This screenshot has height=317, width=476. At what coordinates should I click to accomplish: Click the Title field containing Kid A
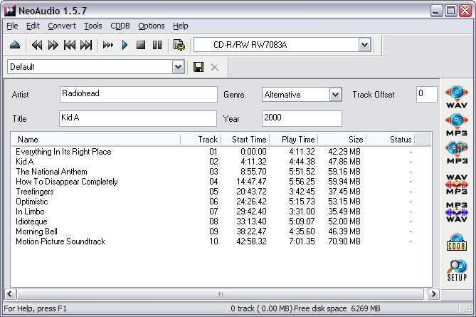coord(138,118)
